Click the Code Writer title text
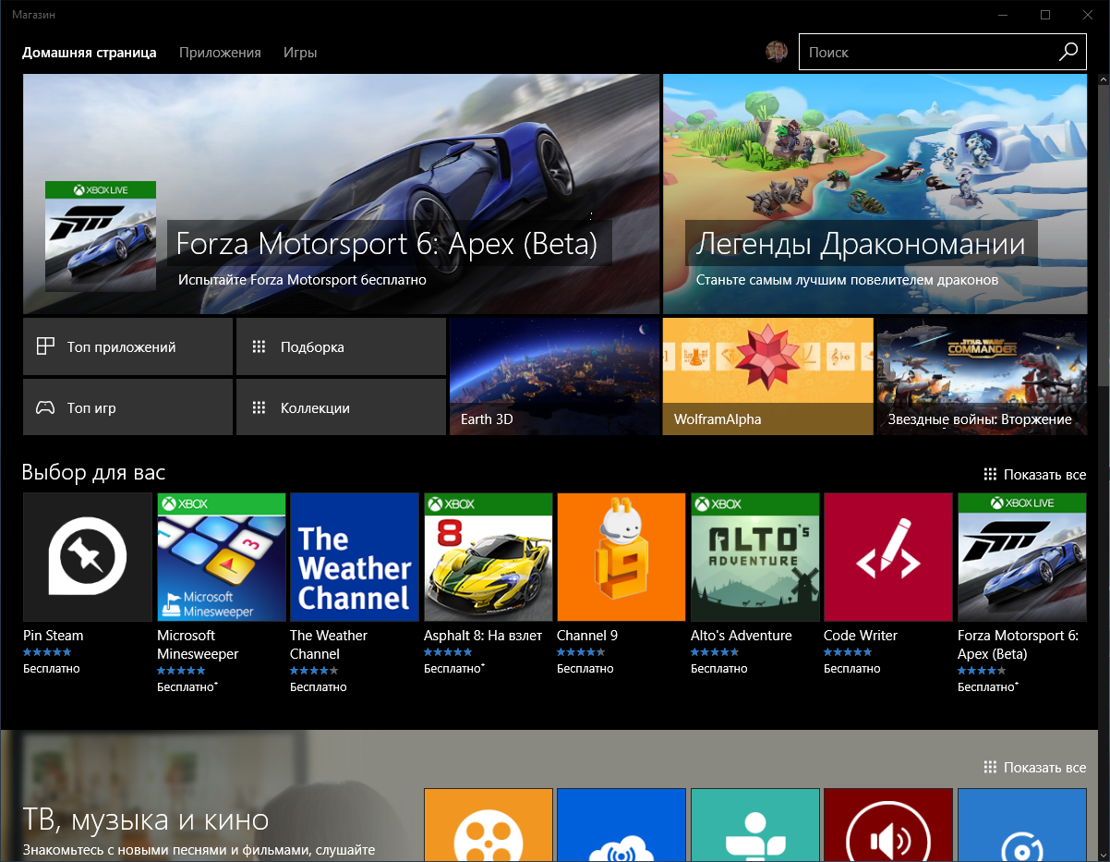The width and height of the screenshot is (1110, 862). (x=861, y=636)
